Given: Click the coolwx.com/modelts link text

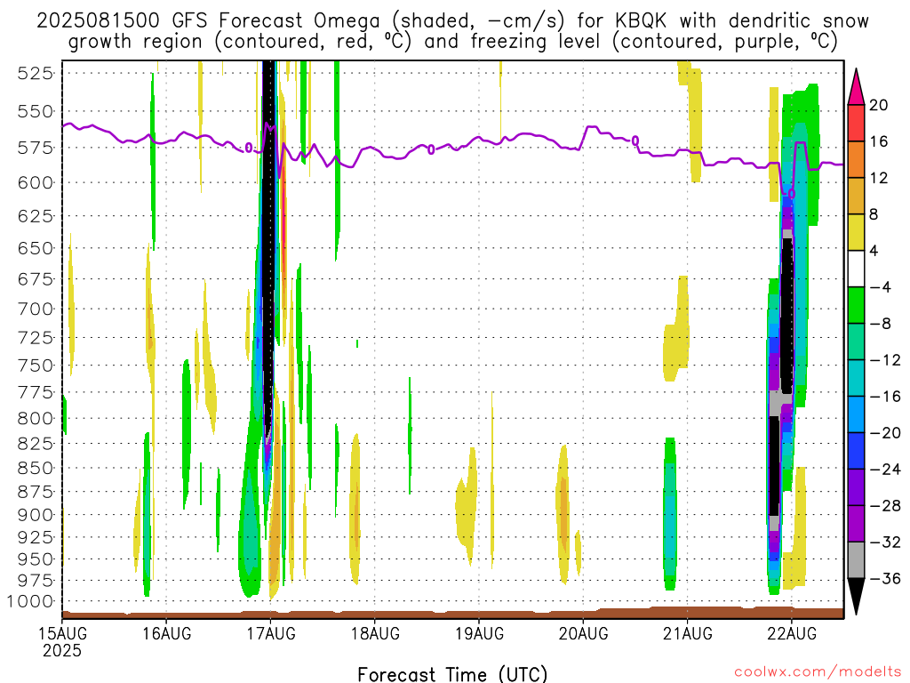Looking at the screenshot, I should [818, 672].
